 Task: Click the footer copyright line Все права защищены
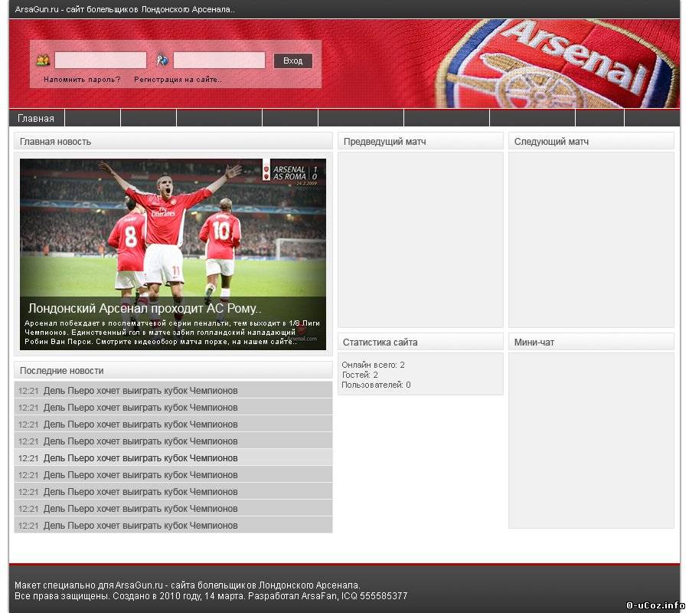(211, 596)
